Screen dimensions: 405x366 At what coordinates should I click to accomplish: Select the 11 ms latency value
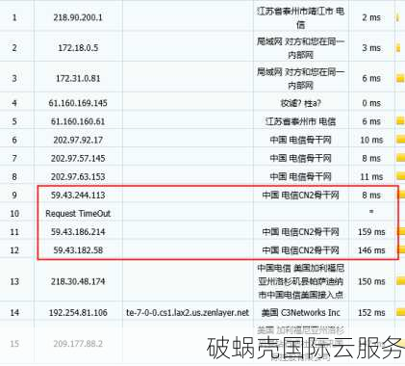coord(371,176)
